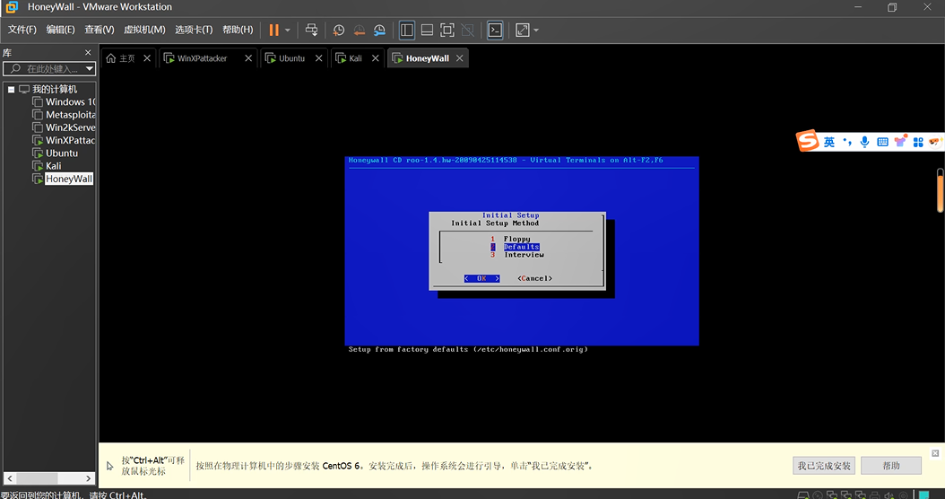Viewport: 945px width, 499px height.
Task: Enter full screen mode icon
Action: 447,31
